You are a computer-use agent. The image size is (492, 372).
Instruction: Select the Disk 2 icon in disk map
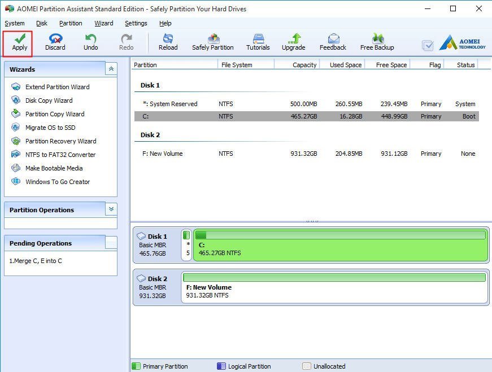pyautogui.click(x=142, y=278)
